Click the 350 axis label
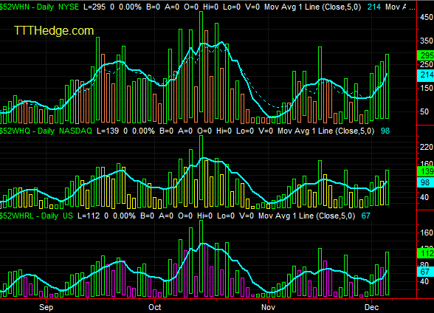The image size is (434, 313). [427, 41]
